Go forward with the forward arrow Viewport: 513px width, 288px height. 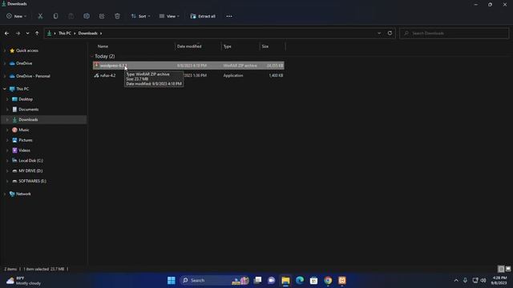click(x=18, y=34)
